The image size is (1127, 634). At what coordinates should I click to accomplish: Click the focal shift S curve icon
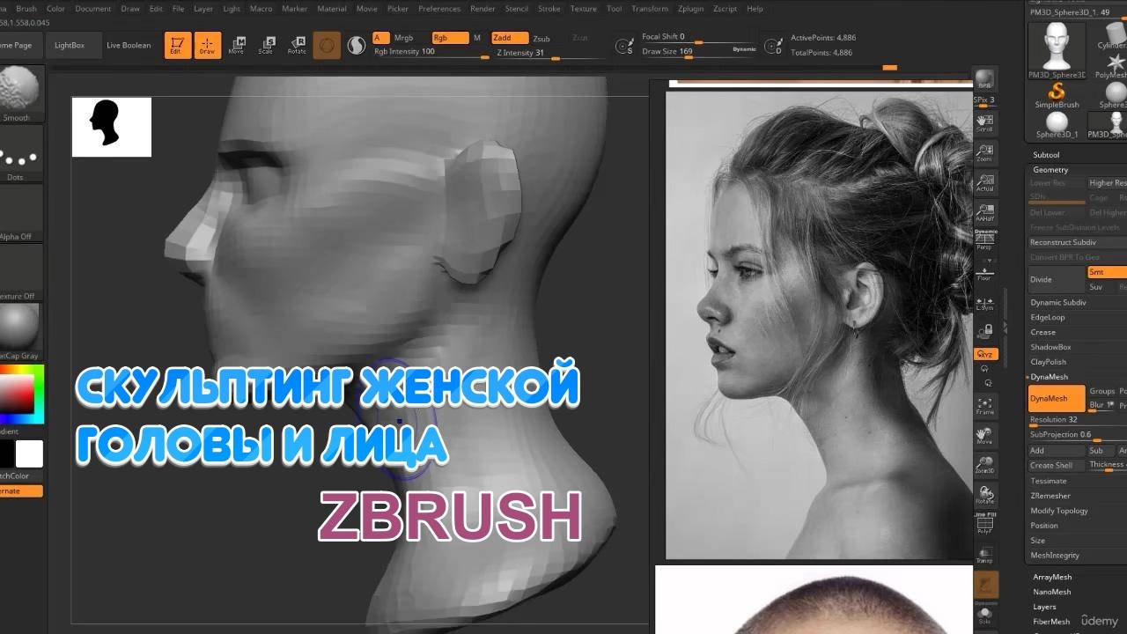[625, 46]
